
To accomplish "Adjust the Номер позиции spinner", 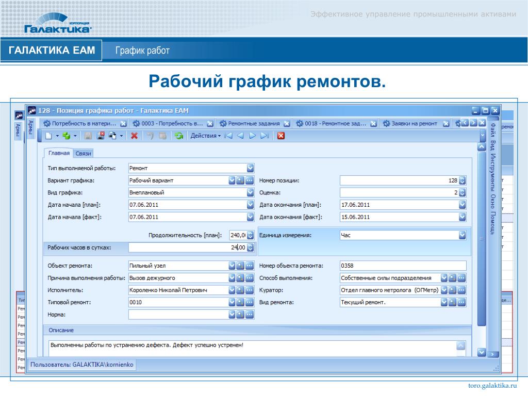I will [x=463, y=180].
